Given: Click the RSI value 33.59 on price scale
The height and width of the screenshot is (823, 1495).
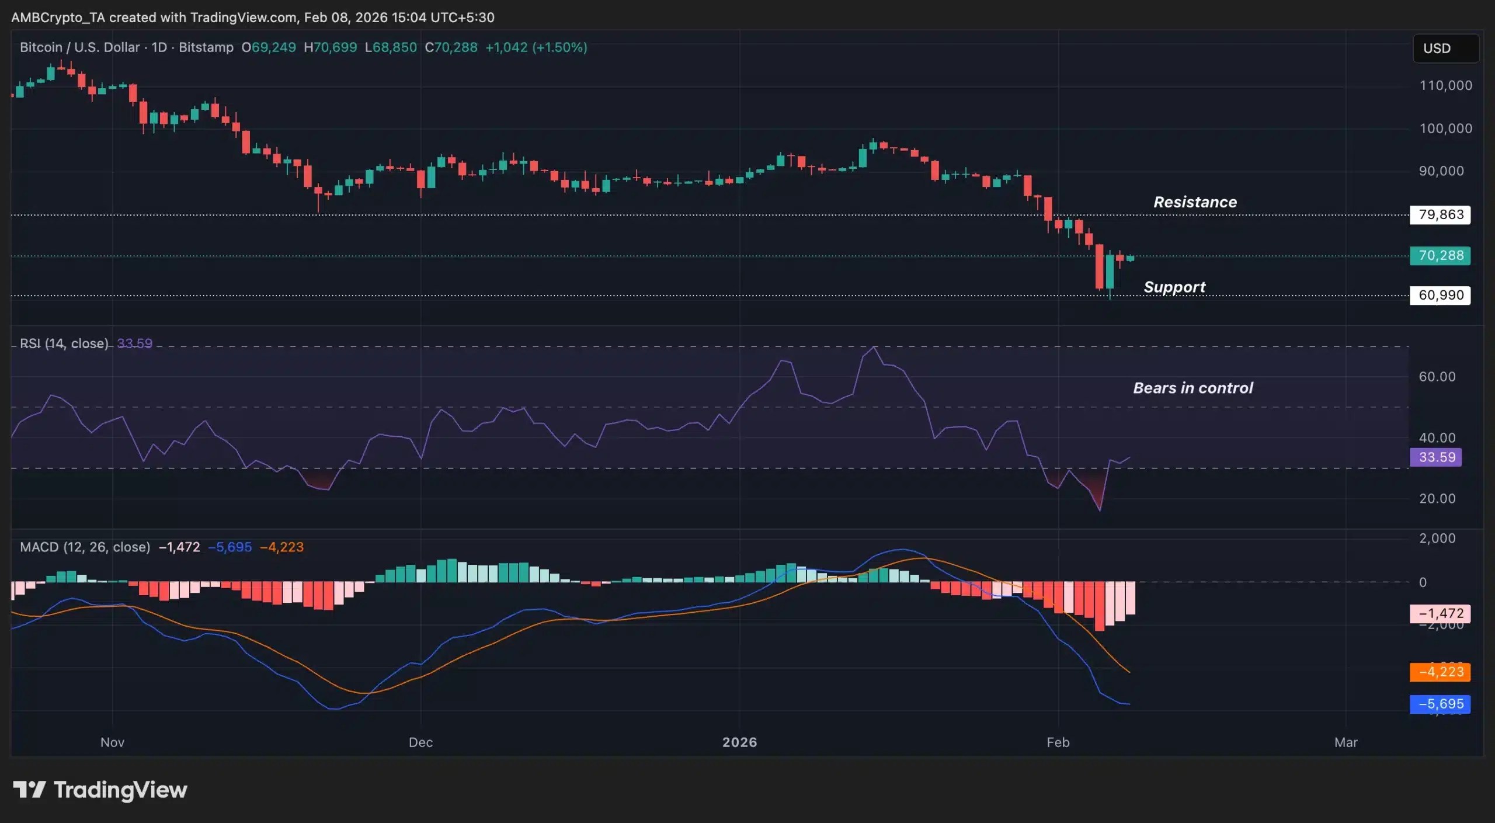Looking at the screenshot, I should point(1436,457).
